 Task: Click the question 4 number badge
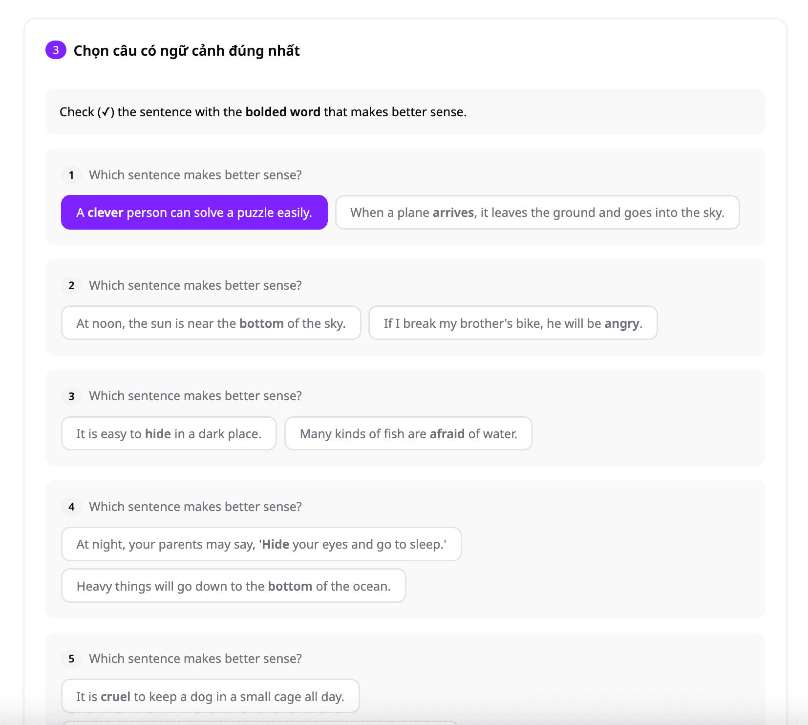click(x=71, y=507)
